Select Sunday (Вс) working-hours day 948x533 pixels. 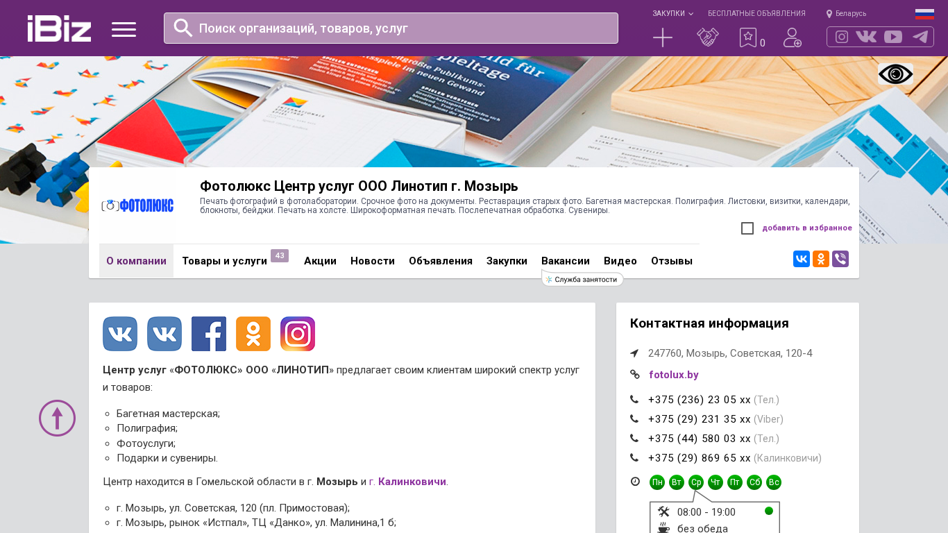coord(774,482)
